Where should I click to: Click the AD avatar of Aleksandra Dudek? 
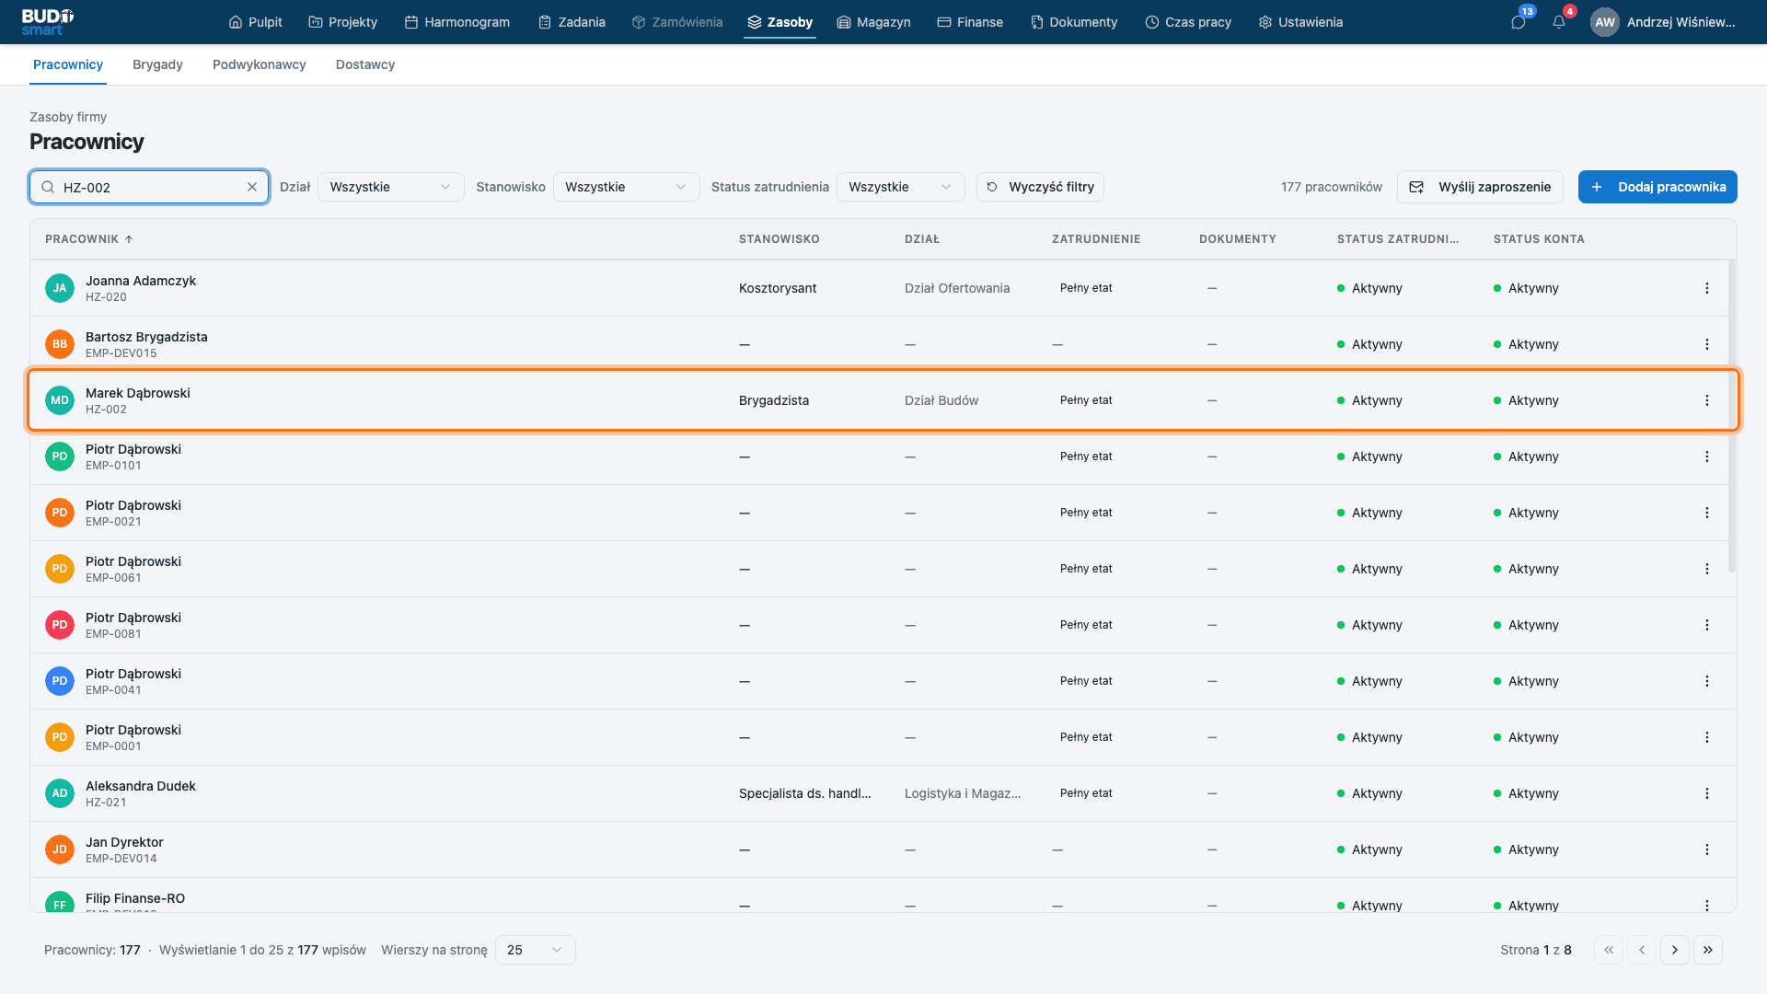pos(60,793)
